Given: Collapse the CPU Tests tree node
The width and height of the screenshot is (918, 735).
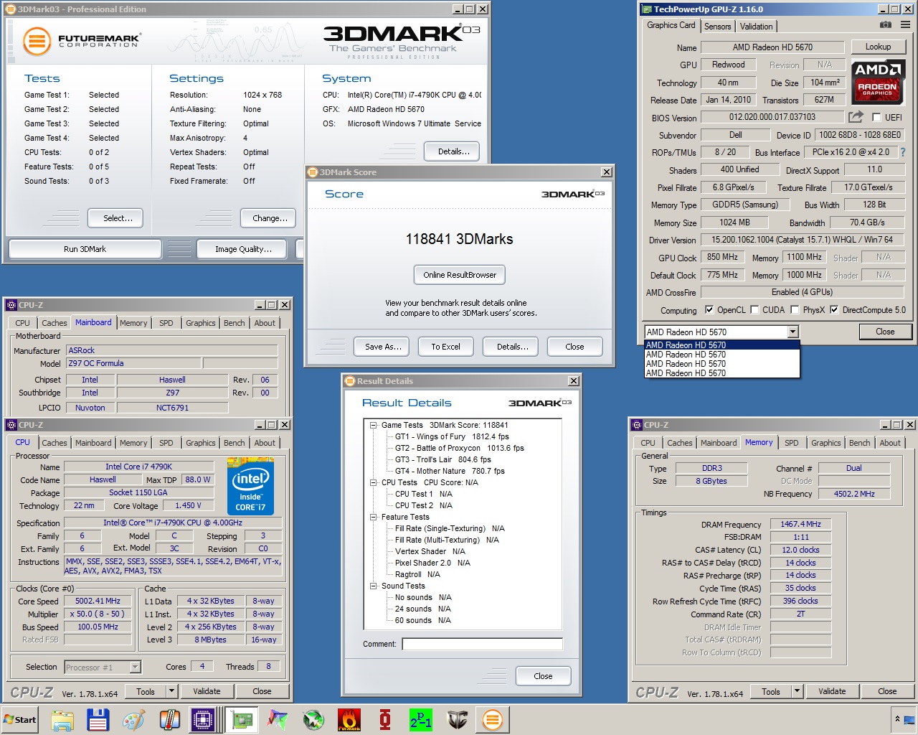Looking at the screenshot, I should pyautogui.click(x=374, y=482).
